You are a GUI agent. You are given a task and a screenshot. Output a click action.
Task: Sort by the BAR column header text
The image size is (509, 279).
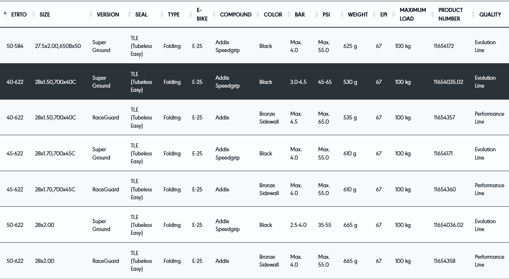point(300,14)
